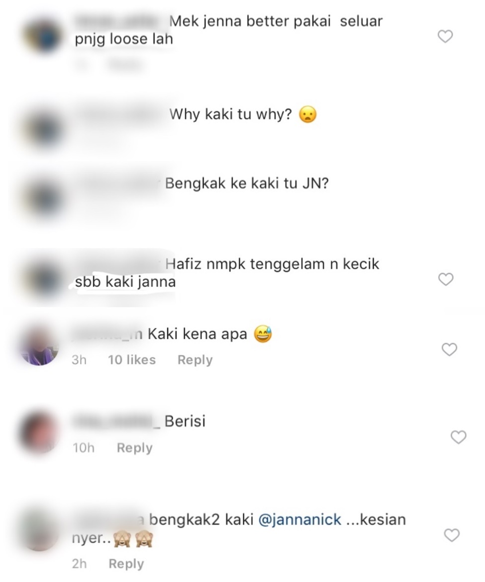Open avatar of 'Kaki kena apa' commenter
The width and height of the screenshot is (485, 582).
[40, 347]
